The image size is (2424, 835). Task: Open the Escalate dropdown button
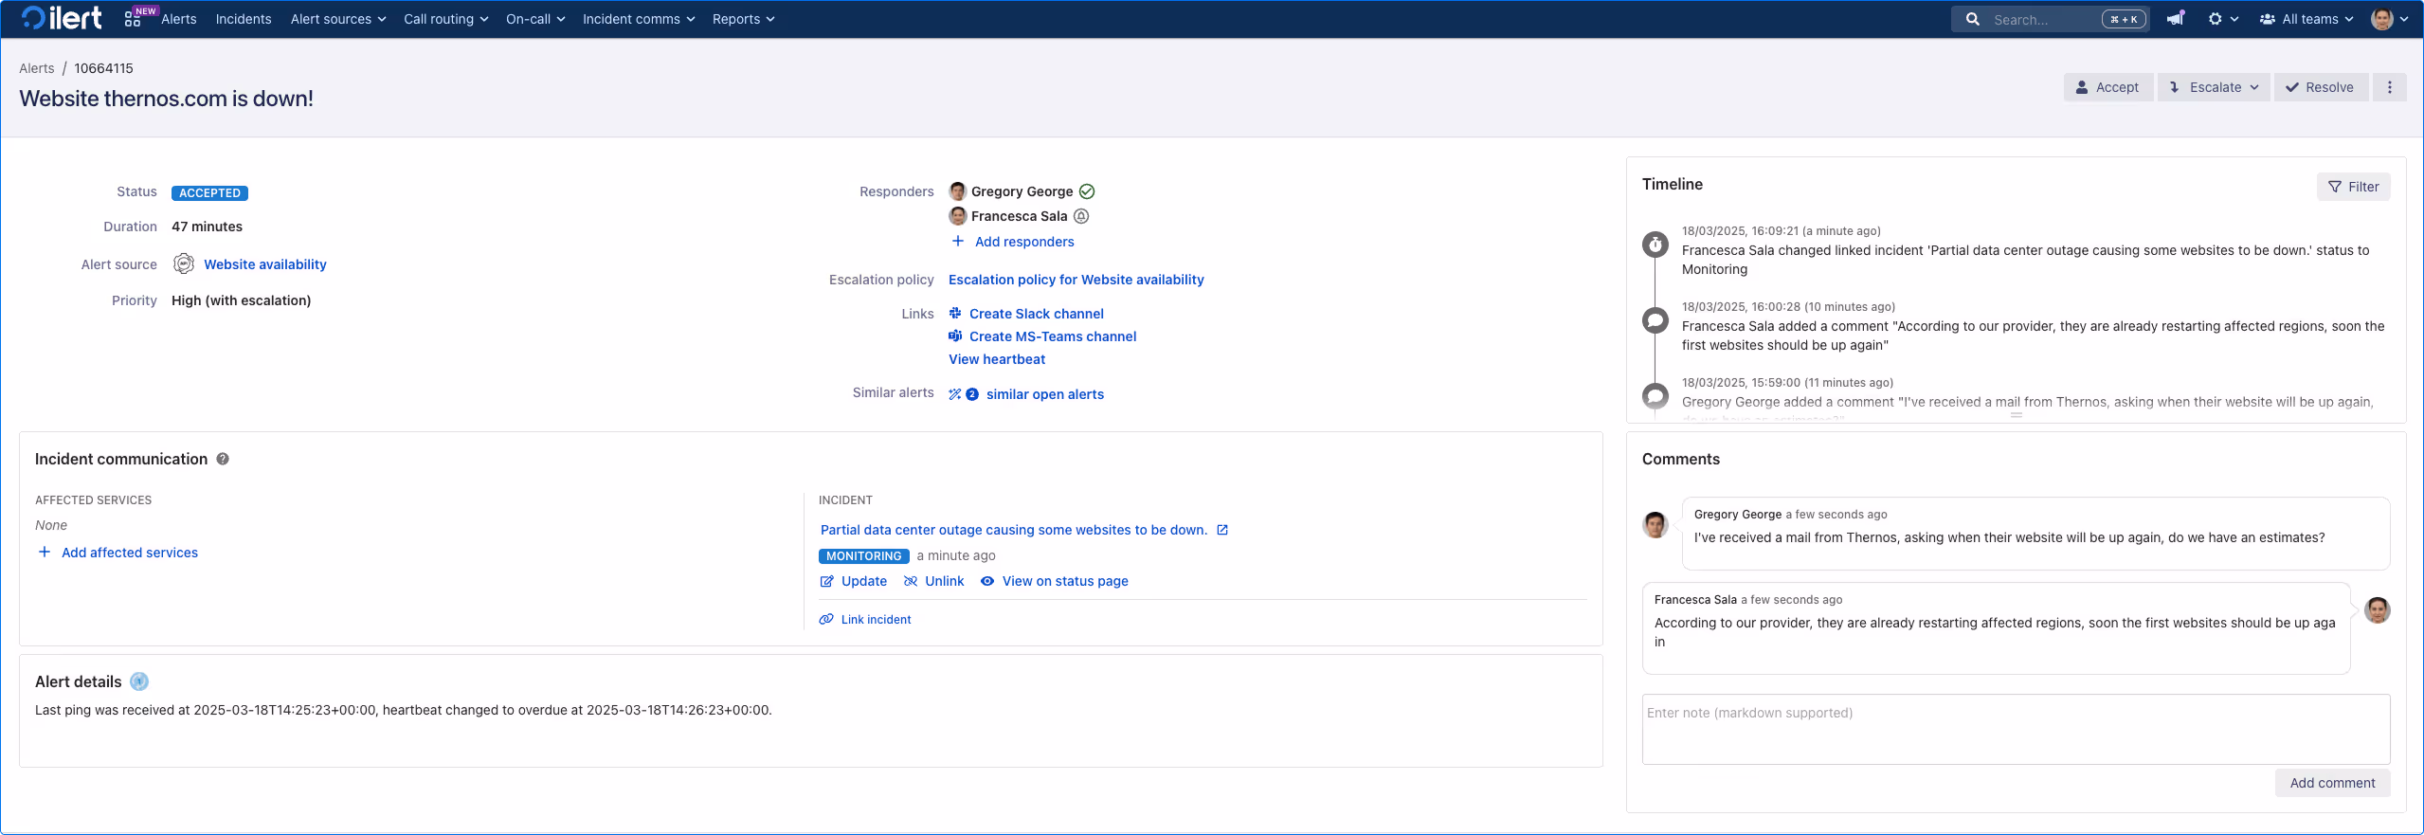2214,87
